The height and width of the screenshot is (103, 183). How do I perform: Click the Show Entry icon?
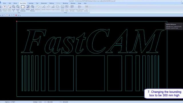pos(63,7)
